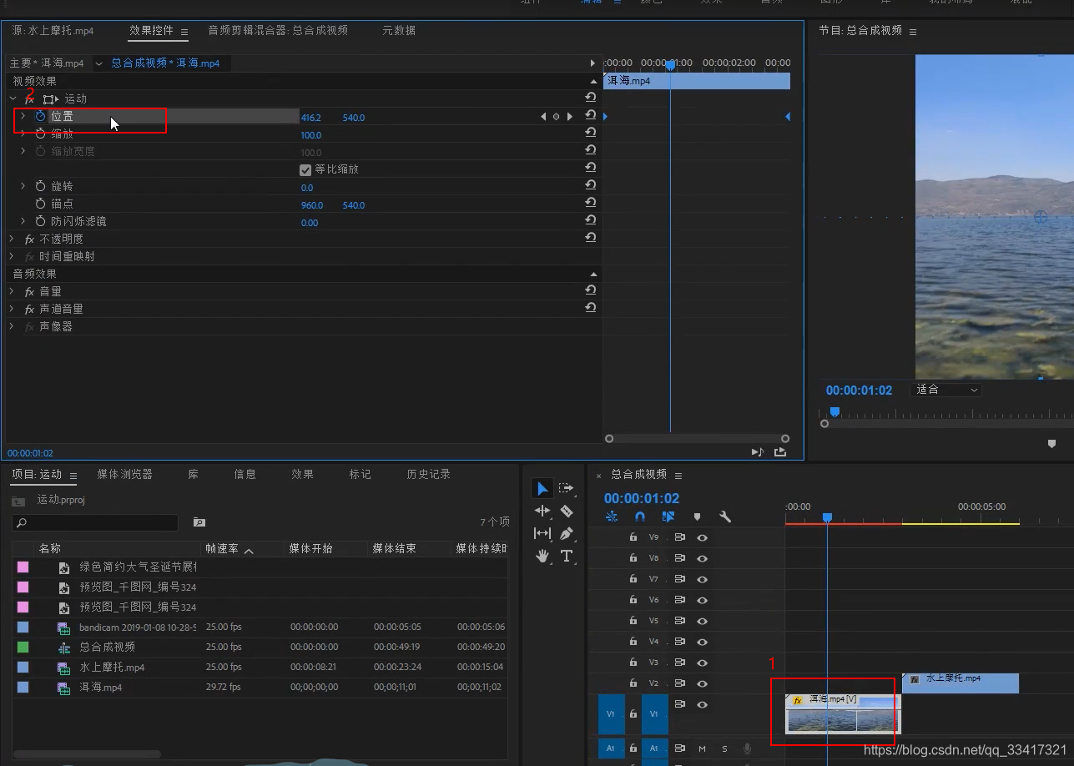Reset the 旋转 parameter

[x=590, y=185]
